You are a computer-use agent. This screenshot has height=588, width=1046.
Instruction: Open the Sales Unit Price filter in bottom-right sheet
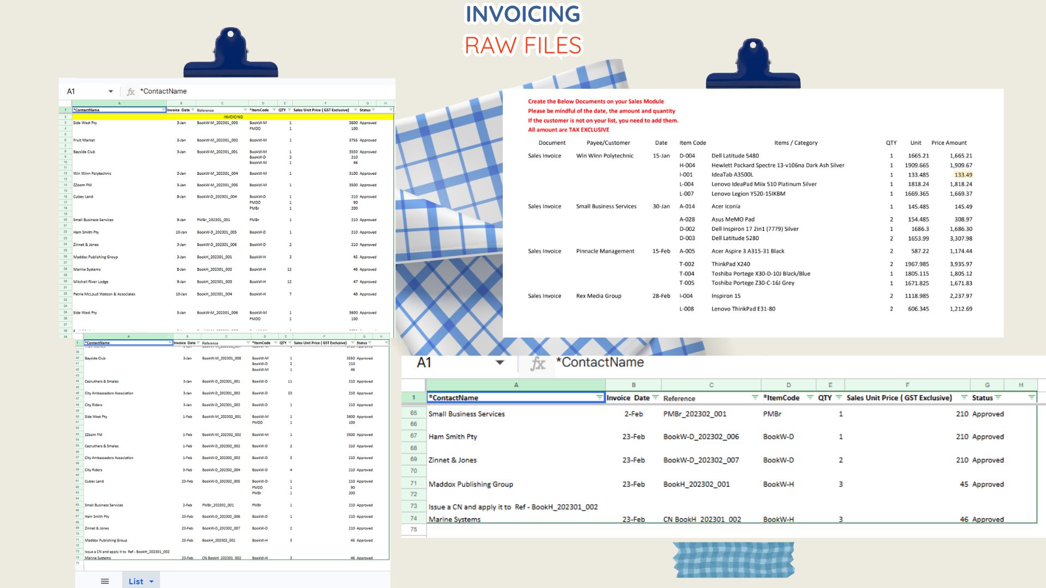[964, 397]
